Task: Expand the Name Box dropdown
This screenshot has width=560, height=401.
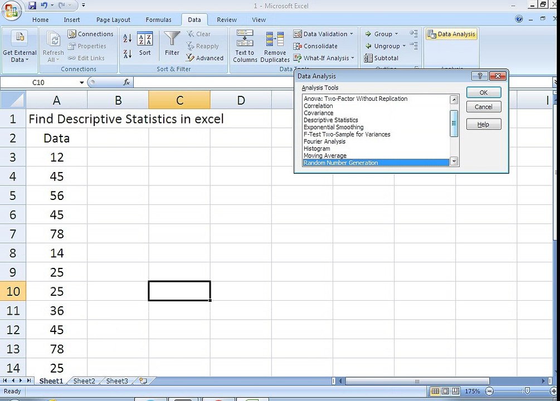Action: [82, 82]
